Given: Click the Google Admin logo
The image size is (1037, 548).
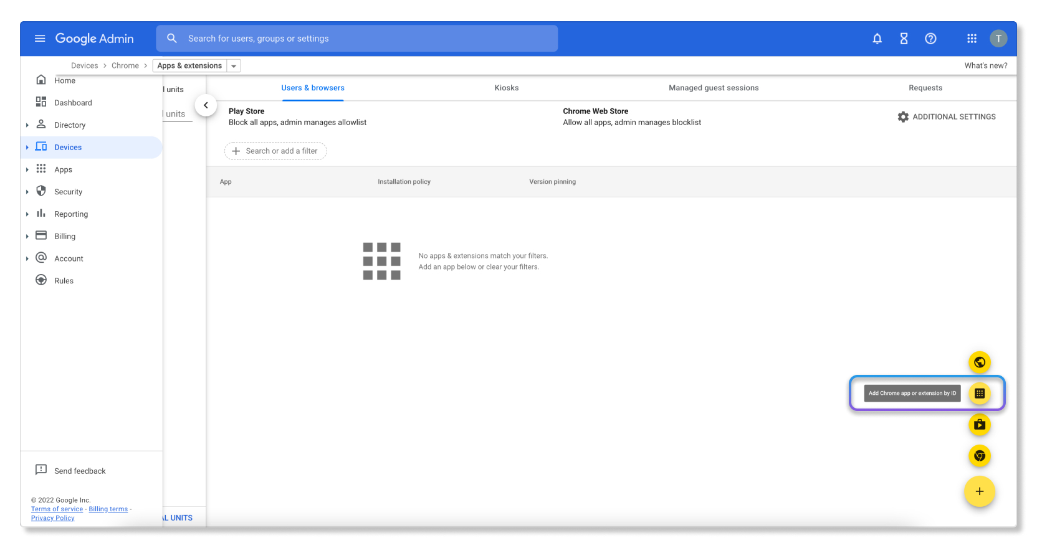Looking at the screenshot, I should [x=94, y=39].
